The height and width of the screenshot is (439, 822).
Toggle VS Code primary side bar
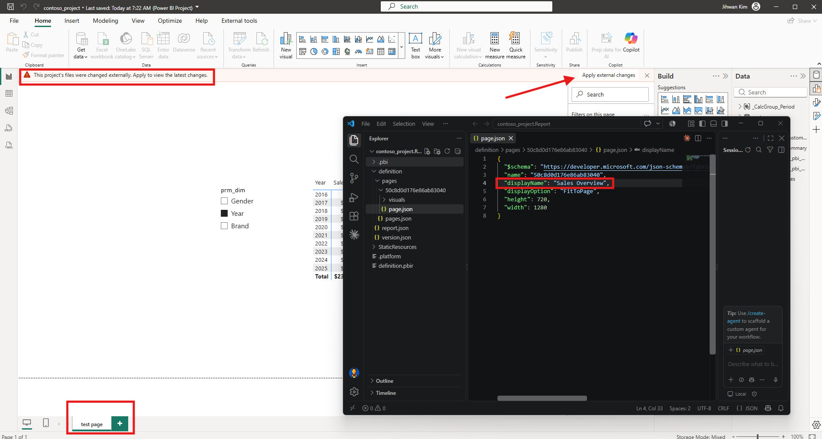(702, 124)
